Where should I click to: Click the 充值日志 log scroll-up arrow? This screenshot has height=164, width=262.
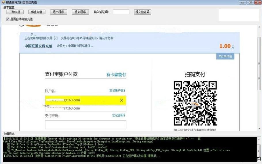[x=259, y=139]
